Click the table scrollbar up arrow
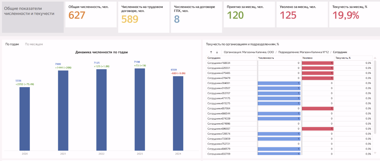 pos(374,58)
